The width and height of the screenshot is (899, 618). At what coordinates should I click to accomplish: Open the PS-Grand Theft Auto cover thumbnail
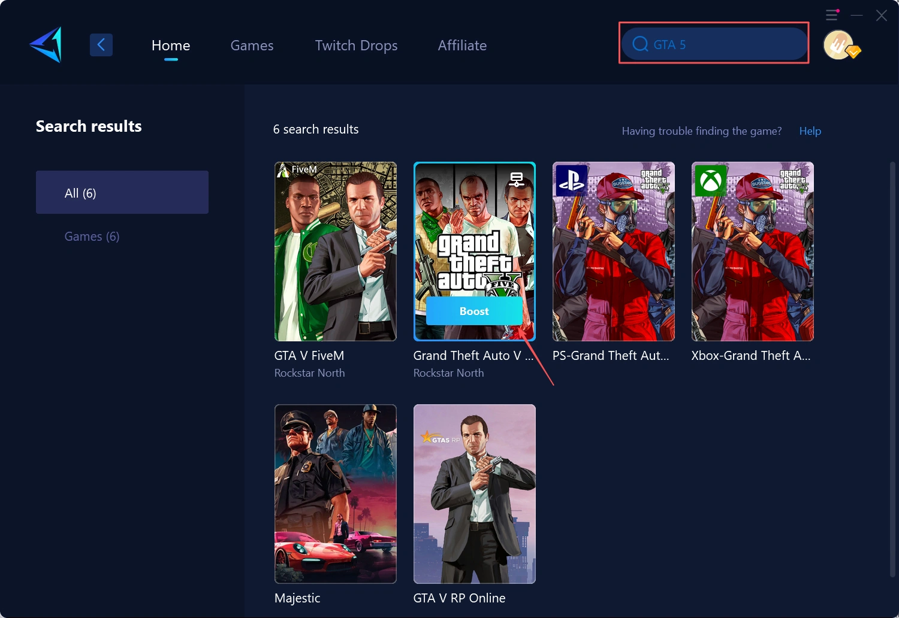pyautogui.click(x=614, y=252)
